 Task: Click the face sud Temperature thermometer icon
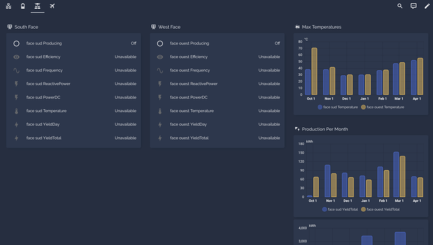coord(16,111)
